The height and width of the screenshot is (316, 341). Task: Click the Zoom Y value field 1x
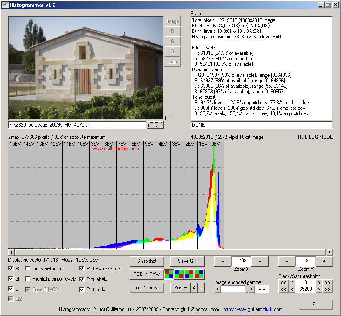(x=306, y=261)
